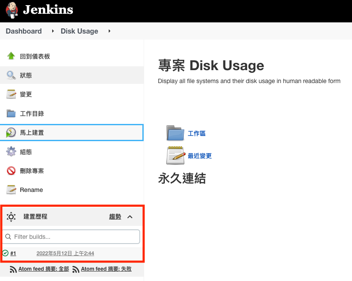Click notepad icon beside Rename
Image resolution: width=352 pixels, height=281 pixels.
click(11, 190)
